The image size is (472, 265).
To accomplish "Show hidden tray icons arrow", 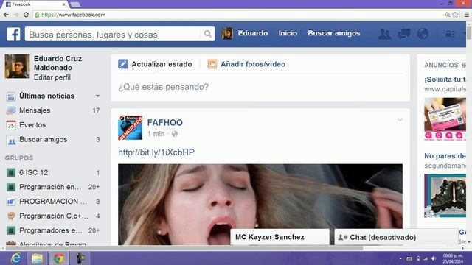I will (400, 258).
